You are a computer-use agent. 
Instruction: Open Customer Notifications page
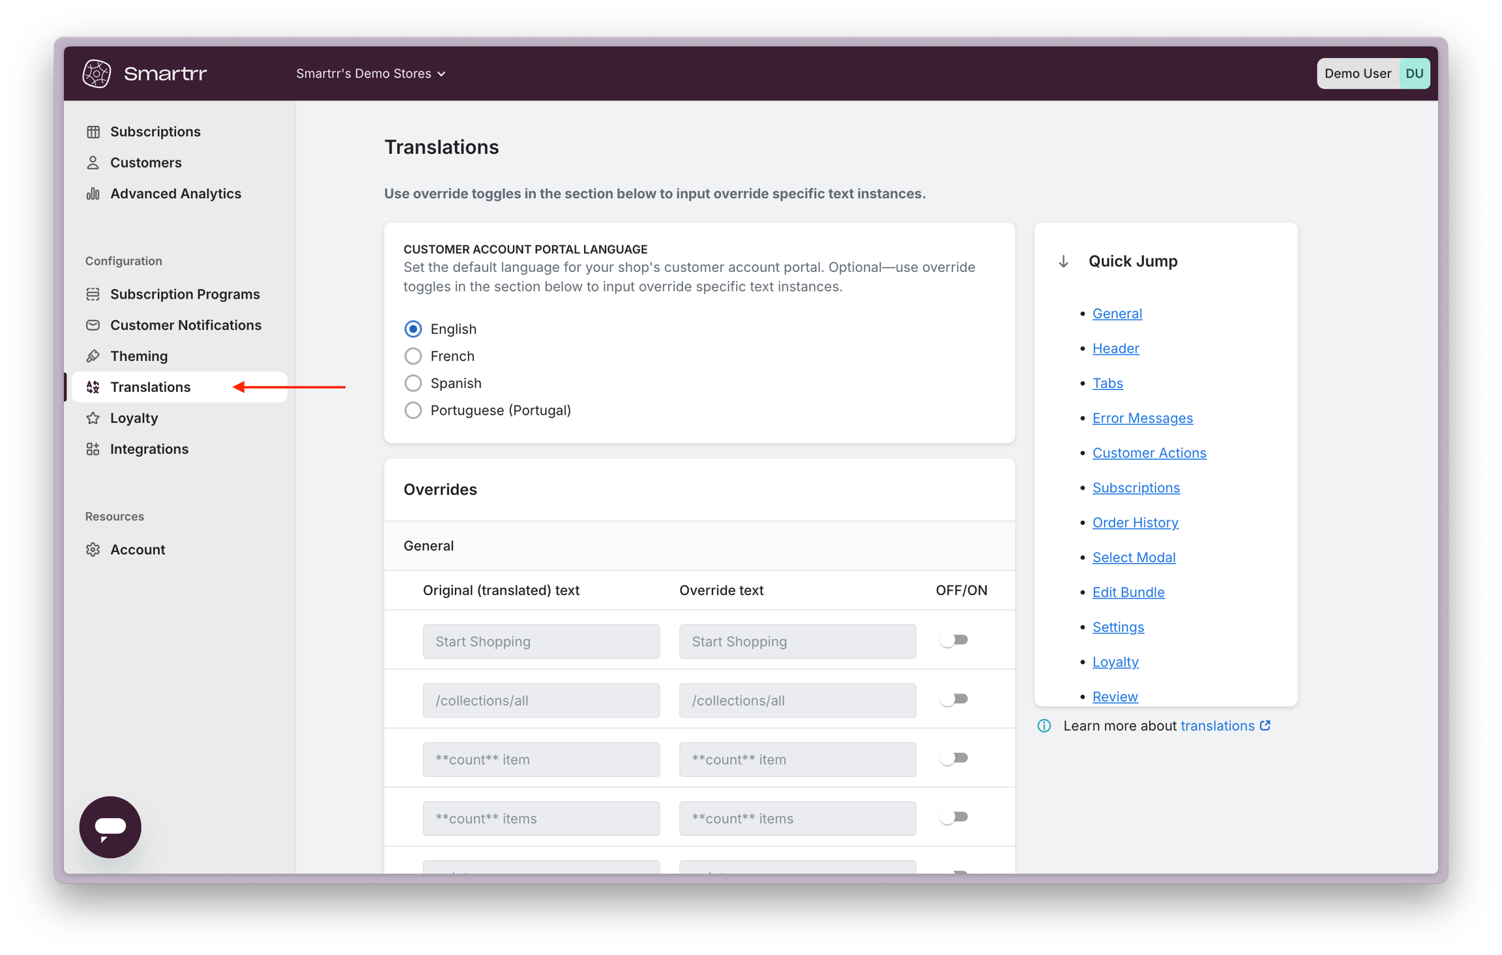(x=186, y=325)
